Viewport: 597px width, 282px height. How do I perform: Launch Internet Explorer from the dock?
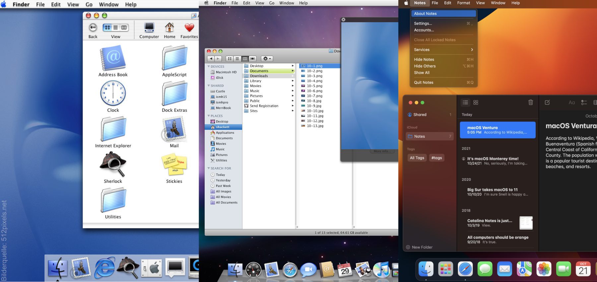coord(104,267)
